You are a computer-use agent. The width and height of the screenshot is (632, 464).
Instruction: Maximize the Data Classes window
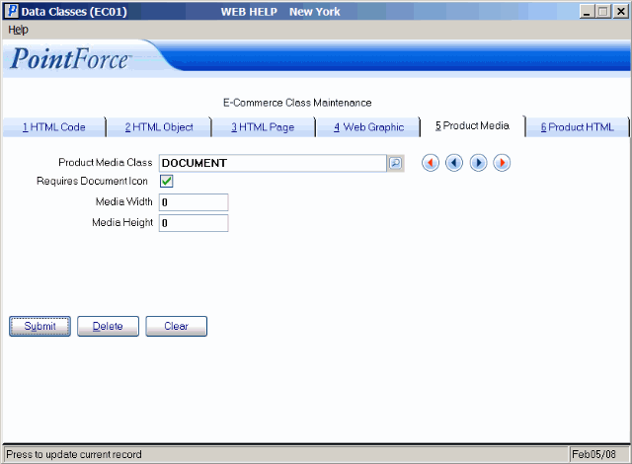(603, 12)
